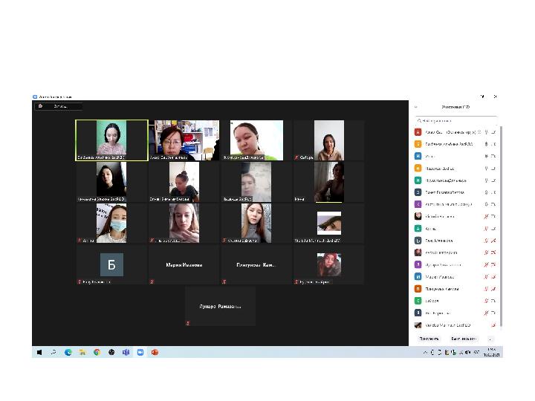Click the volume icon in the system tray
The image size is (535, 401).
tap(468, 352)
